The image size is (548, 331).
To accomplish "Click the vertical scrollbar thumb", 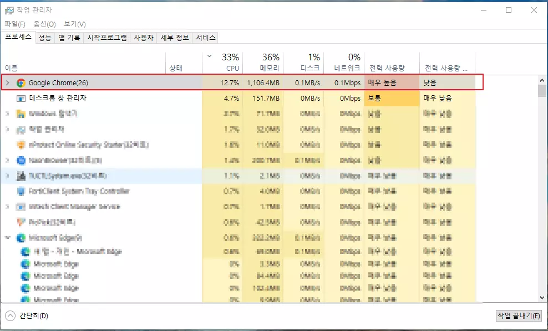I will click(542, 91).
